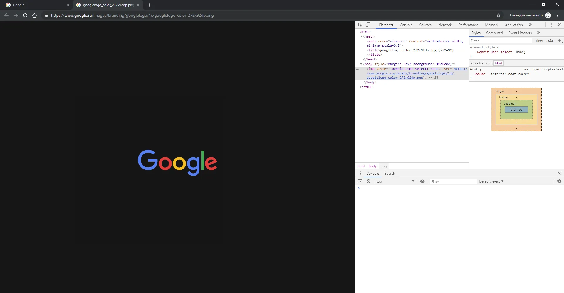Choose html in the breadcrumb
Image resolution: width=564 pixels, height=293 pixels.
click(361, 166)
